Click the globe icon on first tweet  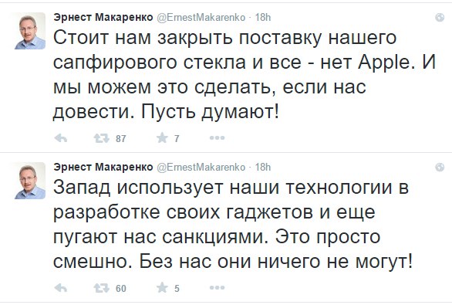(x=440, y=18)
